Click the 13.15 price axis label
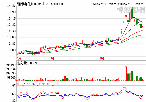The image size is (146, 102). point(11,18)
